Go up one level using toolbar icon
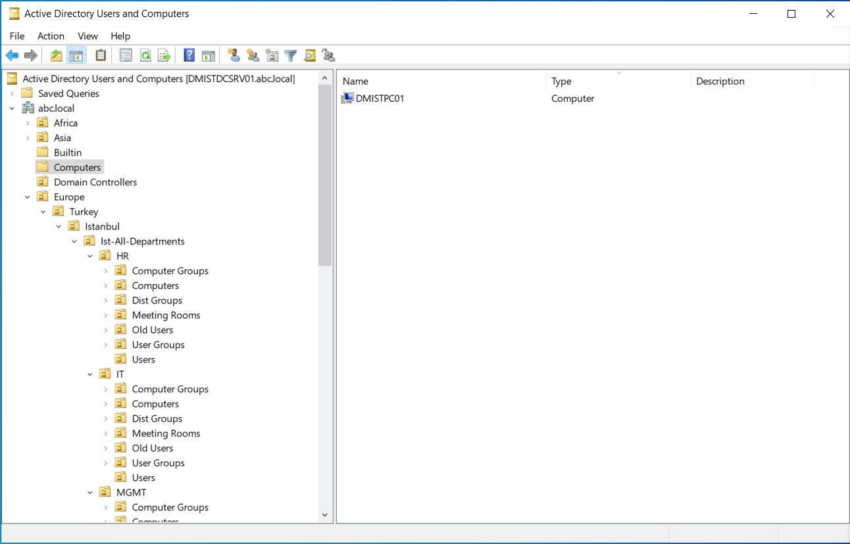Viewport: 850px width, 544px height. click(x=57, y=56)
